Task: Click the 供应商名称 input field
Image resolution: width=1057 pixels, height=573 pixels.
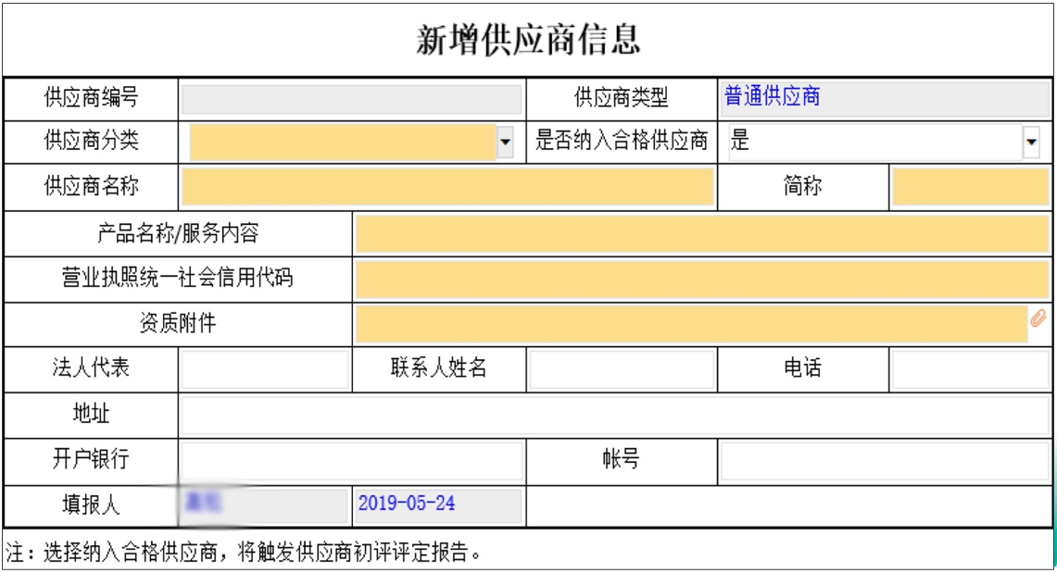Action: (x=447, y=186)
